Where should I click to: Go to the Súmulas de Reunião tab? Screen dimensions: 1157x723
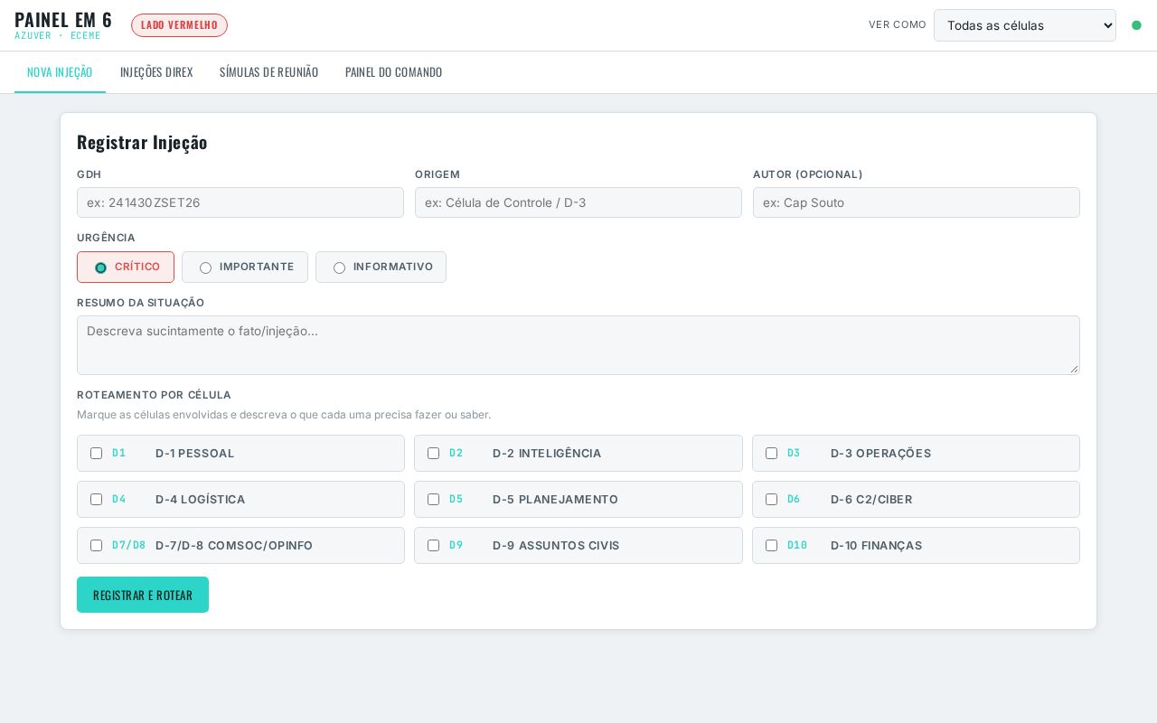pos(268,72)
